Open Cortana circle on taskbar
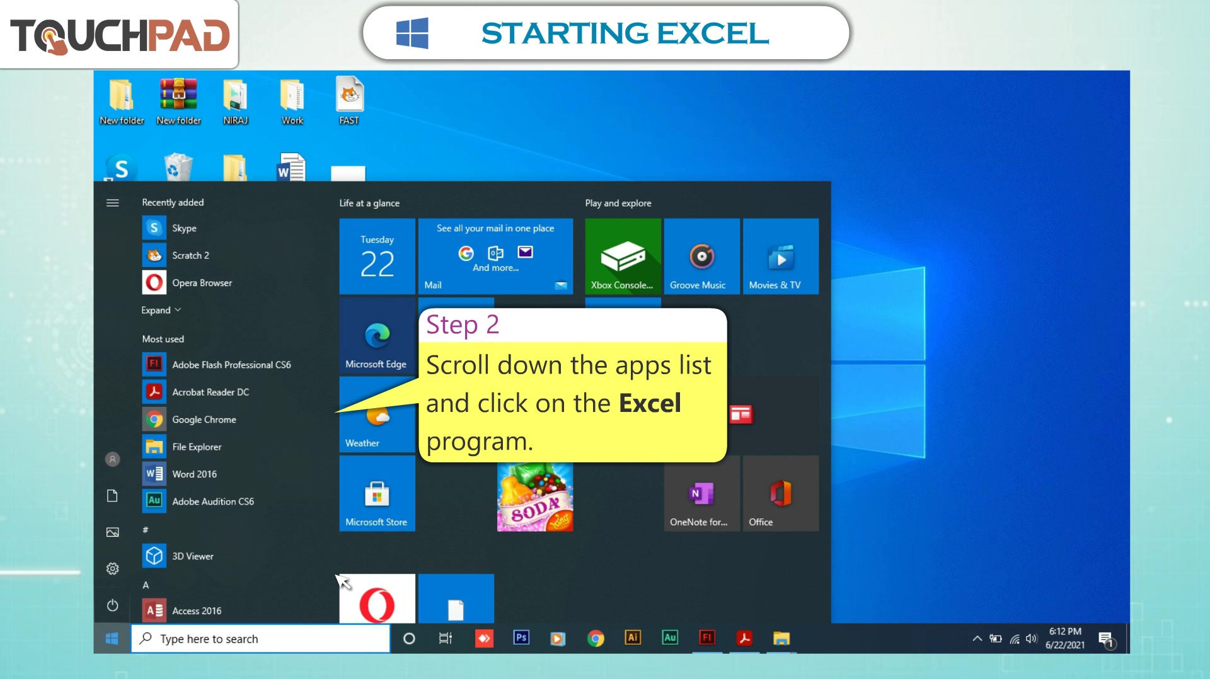This screenshot has height=679, width=1210. click(409, 639)
